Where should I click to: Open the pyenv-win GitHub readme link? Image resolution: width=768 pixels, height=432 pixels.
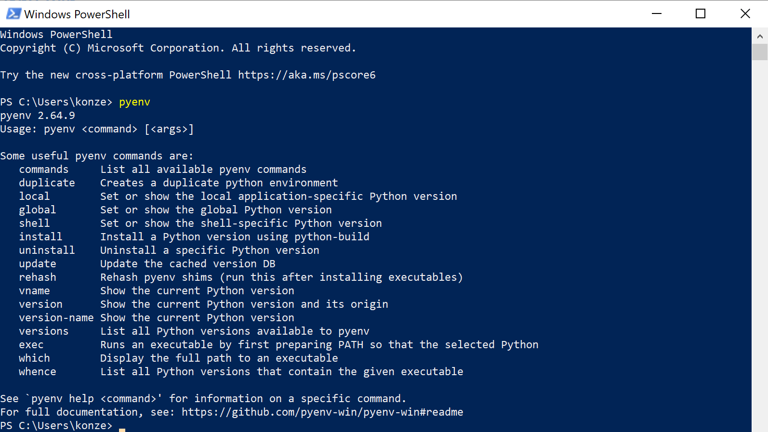click(322, 412)
